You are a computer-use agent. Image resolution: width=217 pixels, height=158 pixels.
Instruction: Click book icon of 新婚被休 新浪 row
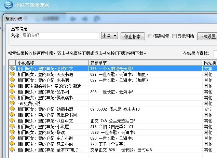coord(12,86)
